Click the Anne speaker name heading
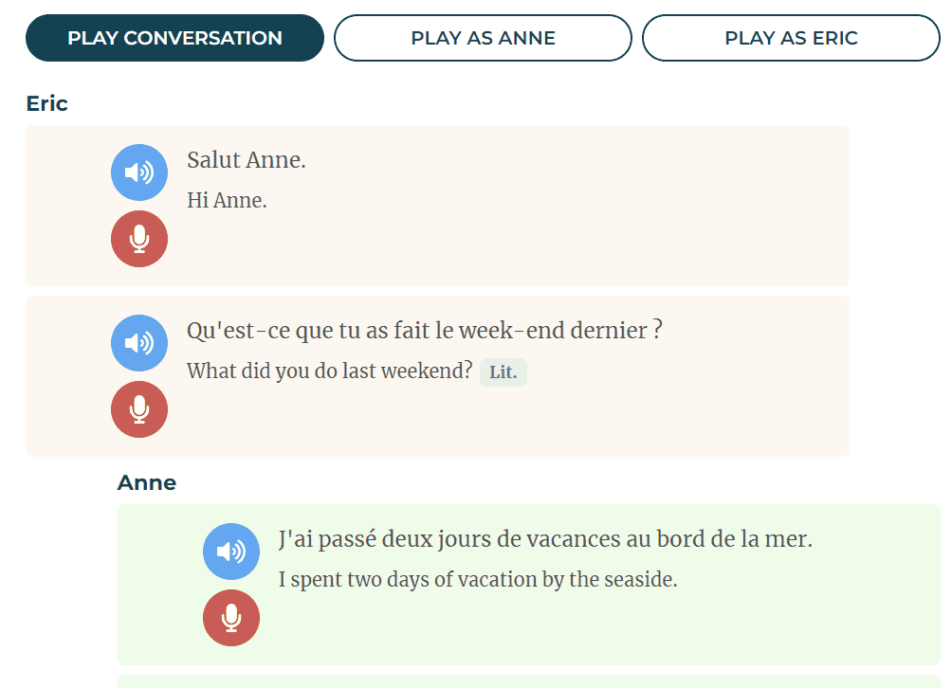Viewport: 952px width, 688px height. 147,482
